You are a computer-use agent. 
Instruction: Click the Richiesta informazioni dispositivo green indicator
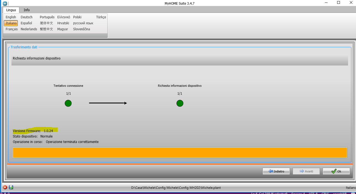[180, 103]
